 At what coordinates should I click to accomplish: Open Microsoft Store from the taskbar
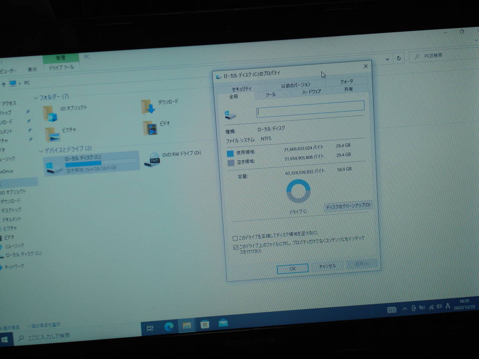(205, 324)
